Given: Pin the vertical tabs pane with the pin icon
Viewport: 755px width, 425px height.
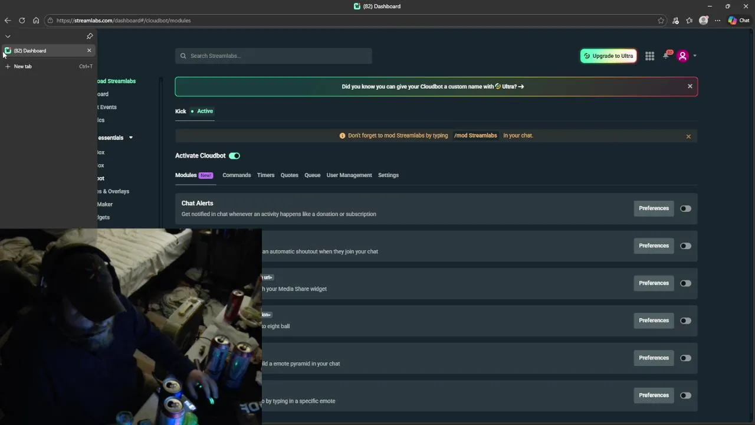Looking at the screenshot, I should coord(90,36).
